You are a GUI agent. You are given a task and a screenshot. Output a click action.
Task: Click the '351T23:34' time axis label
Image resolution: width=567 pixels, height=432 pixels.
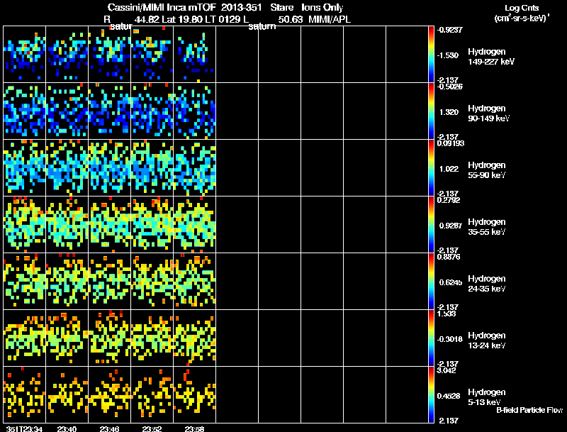click(x=24, y=428)
